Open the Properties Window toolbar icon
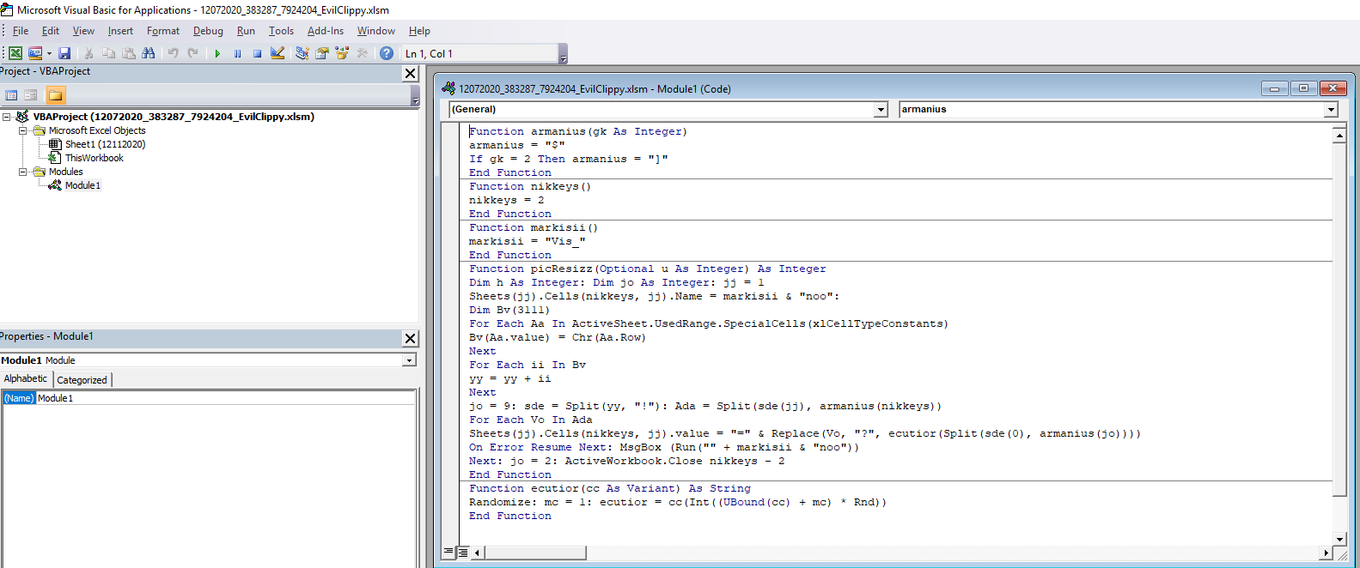The height and width of the screenshot is (568, 1360). [322, 53]
